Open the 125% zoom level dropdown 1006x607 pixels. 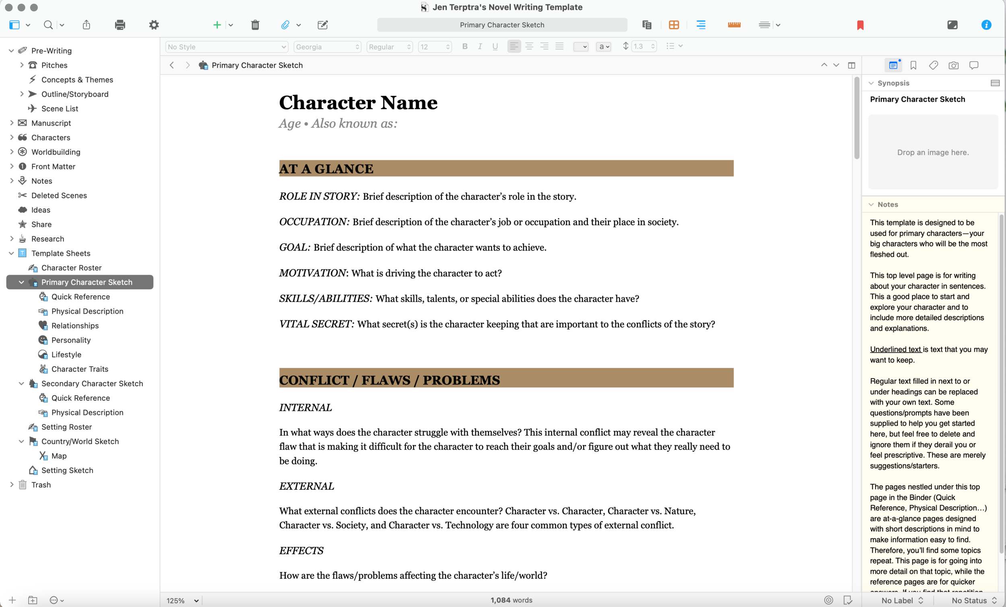(x=182, y=600)
